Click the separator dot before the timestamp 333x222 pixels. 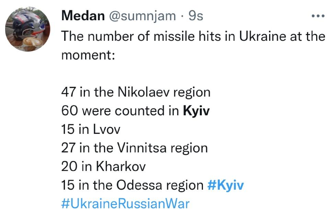pyautogui.click(x=182, y=16)
